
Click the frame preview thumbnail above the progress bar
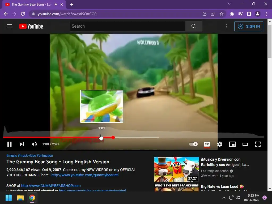[x=102, y=106]
